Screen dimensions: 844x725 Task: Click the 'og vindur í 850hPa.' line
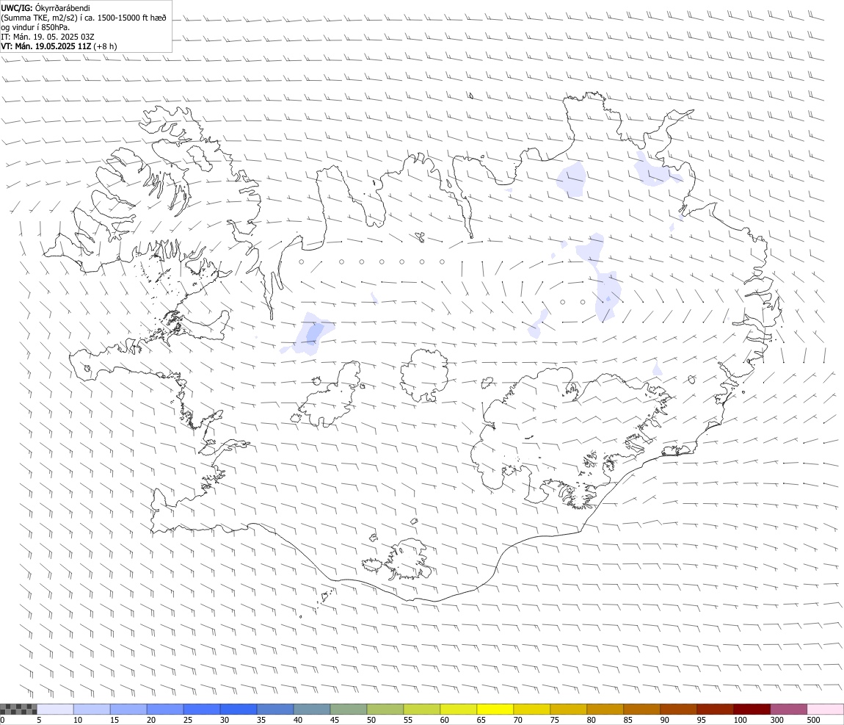coord(35,27)
